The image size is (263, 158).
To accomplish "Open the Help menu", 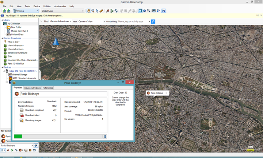I will pyautogui.click(x=72, y=6).
